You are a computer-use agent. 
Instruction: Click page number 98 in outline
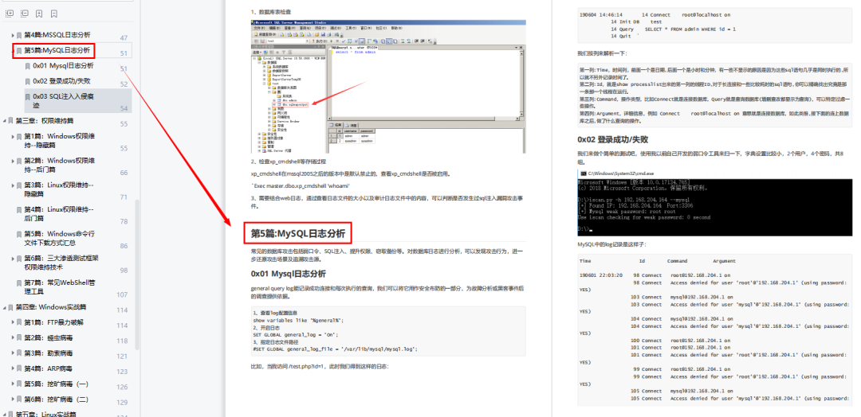(124, 271)
